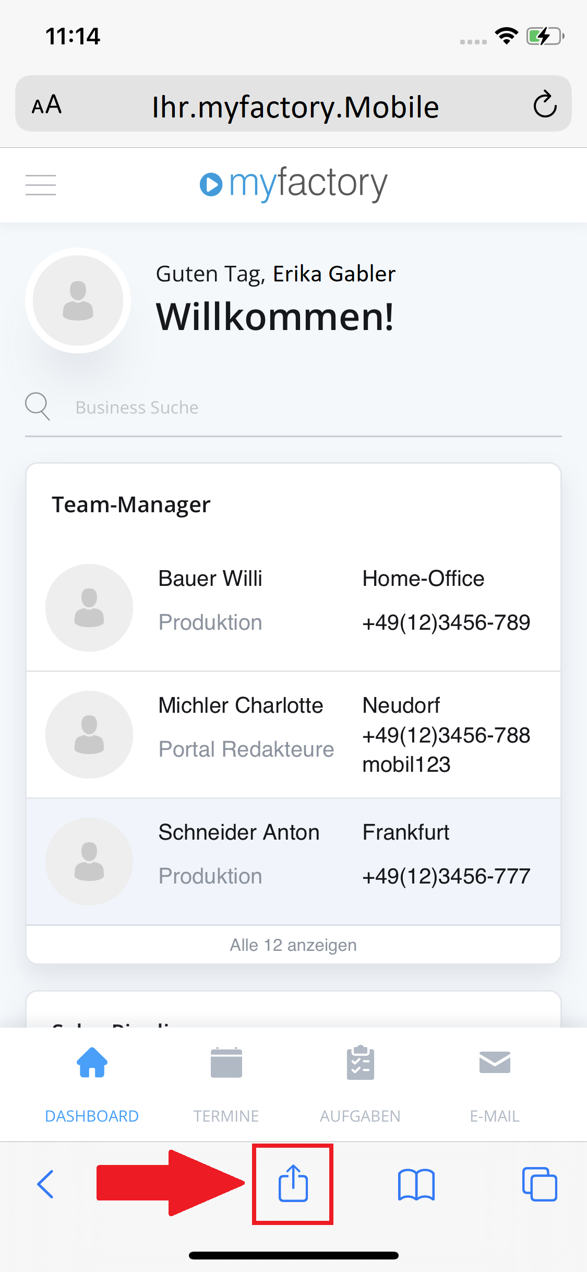Viewport: 587px width, 1272px height.
Task: Tap the Safari share icon
Action: click(x=293, y=1183)
